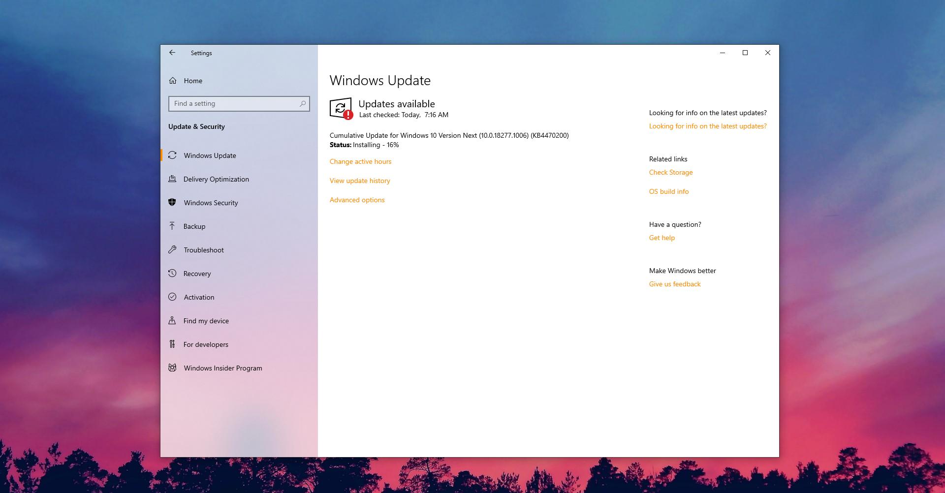Image resolution: width=945 pixels, height=493 pixels.
Task: Minimize the Settings window
Action: (x=723, y=53)
